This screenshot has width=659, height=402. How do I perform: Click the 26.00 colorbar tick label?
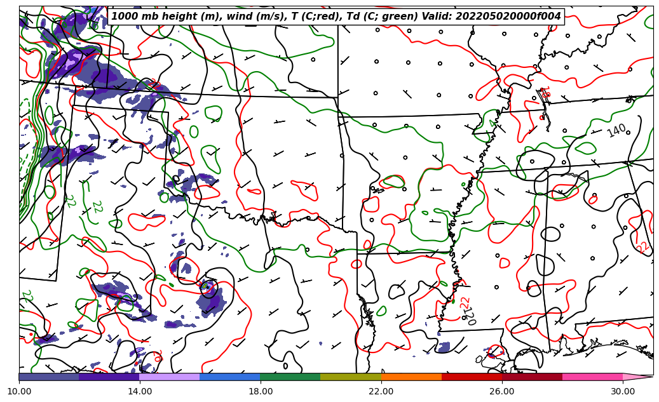502,391
